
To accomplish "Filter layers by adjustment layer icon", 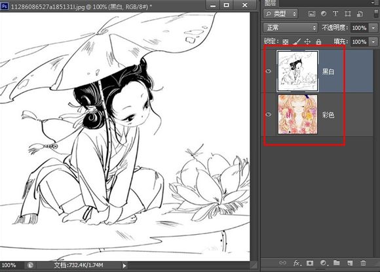I will click(324, 14).
